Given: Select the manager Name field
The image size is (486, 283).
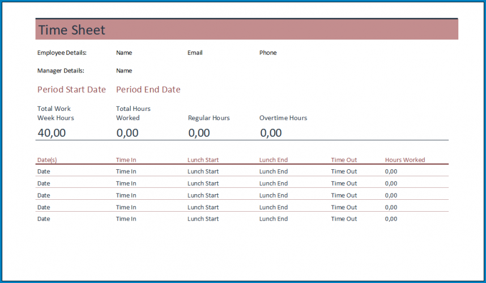Looking at the screenshot, I should [x=124, y=71].
